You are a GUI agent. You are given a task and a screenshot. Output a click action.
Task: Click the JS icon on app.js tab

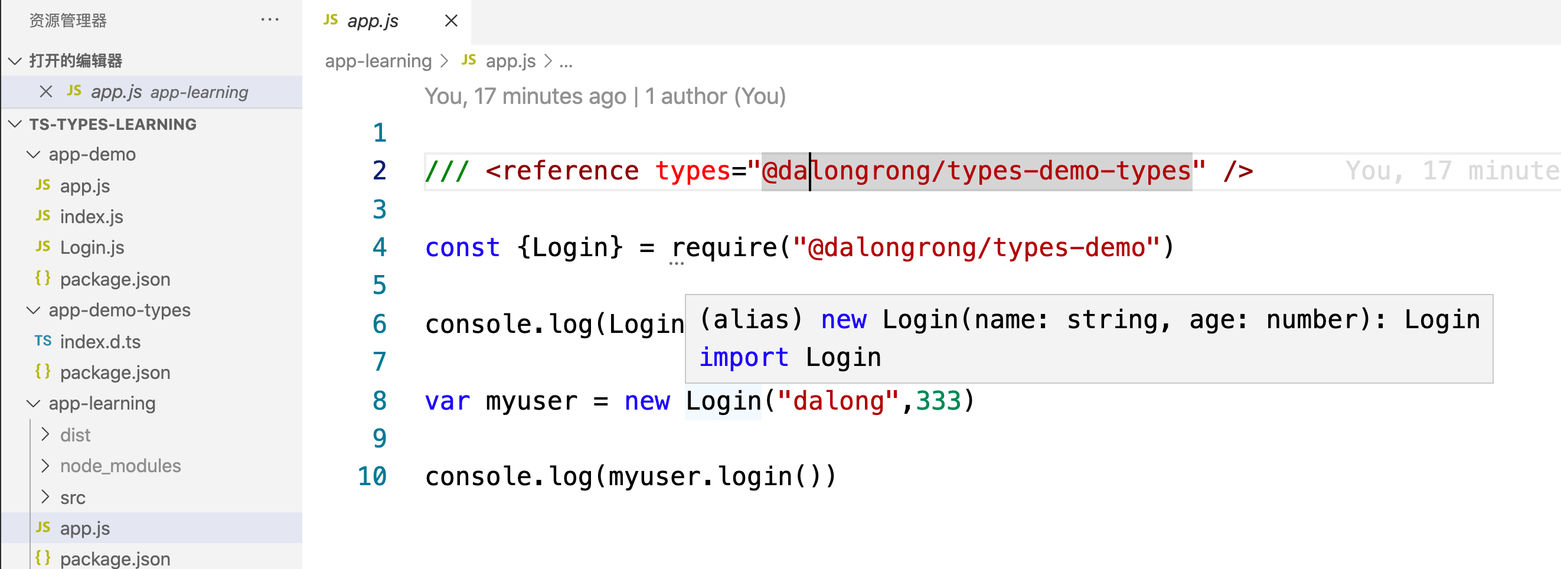coord(330,19)
